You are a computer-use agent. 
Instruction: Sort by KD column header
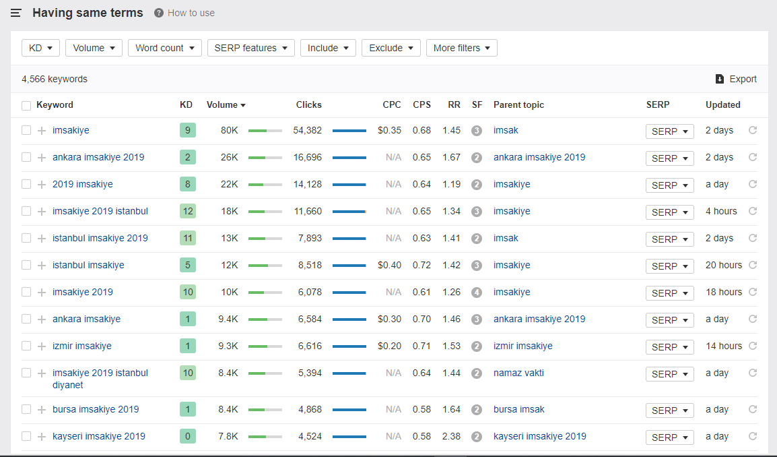(x=186, y=104)
